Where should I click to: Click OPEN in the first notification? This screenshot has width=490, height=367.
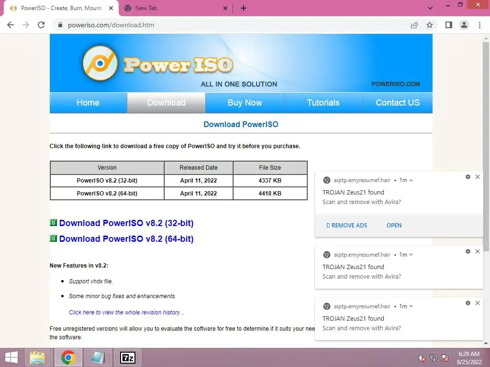394,226
